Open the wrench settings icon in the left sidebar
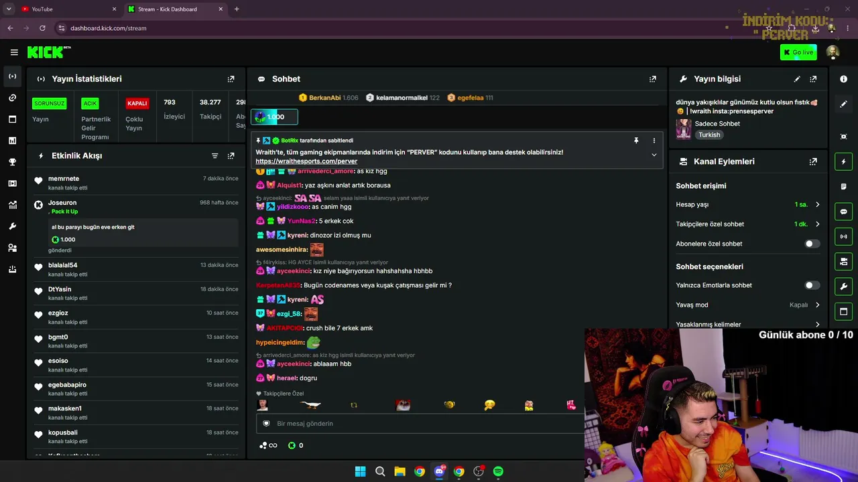Image resolution: width=858 pixels, height=482 pixels. point(12,226)
